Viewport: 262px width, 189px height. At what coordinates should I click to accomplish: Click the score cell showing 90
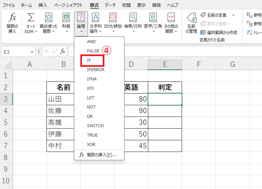(136, 111)
